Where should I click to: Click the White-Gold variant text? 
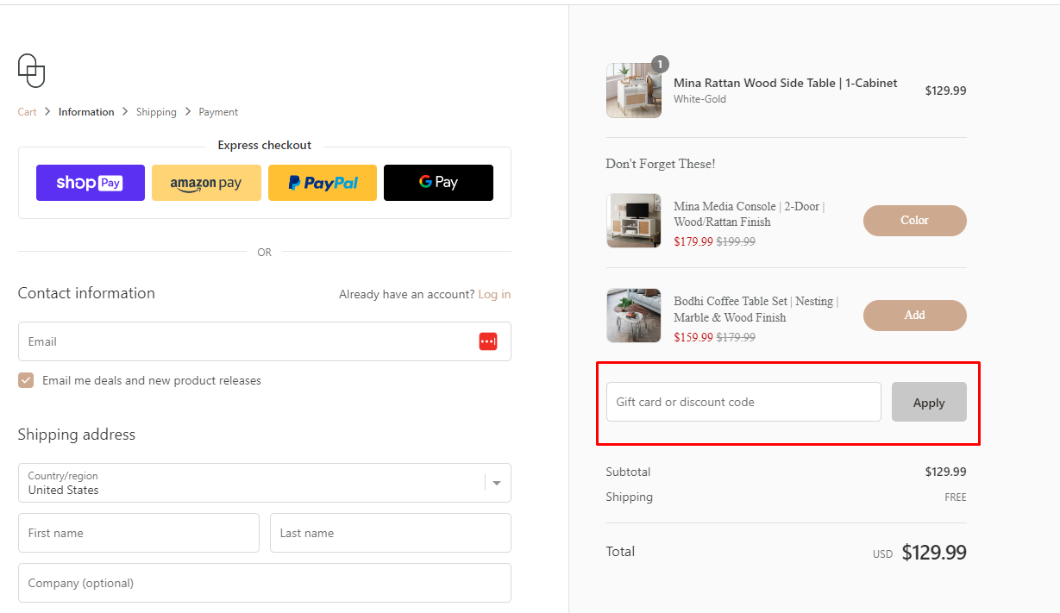(x=700, y=99)
